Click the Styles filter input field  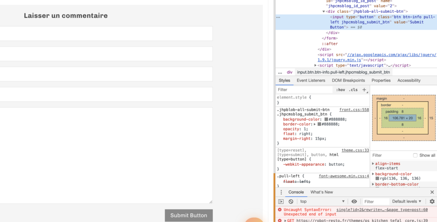pos(304,89)
